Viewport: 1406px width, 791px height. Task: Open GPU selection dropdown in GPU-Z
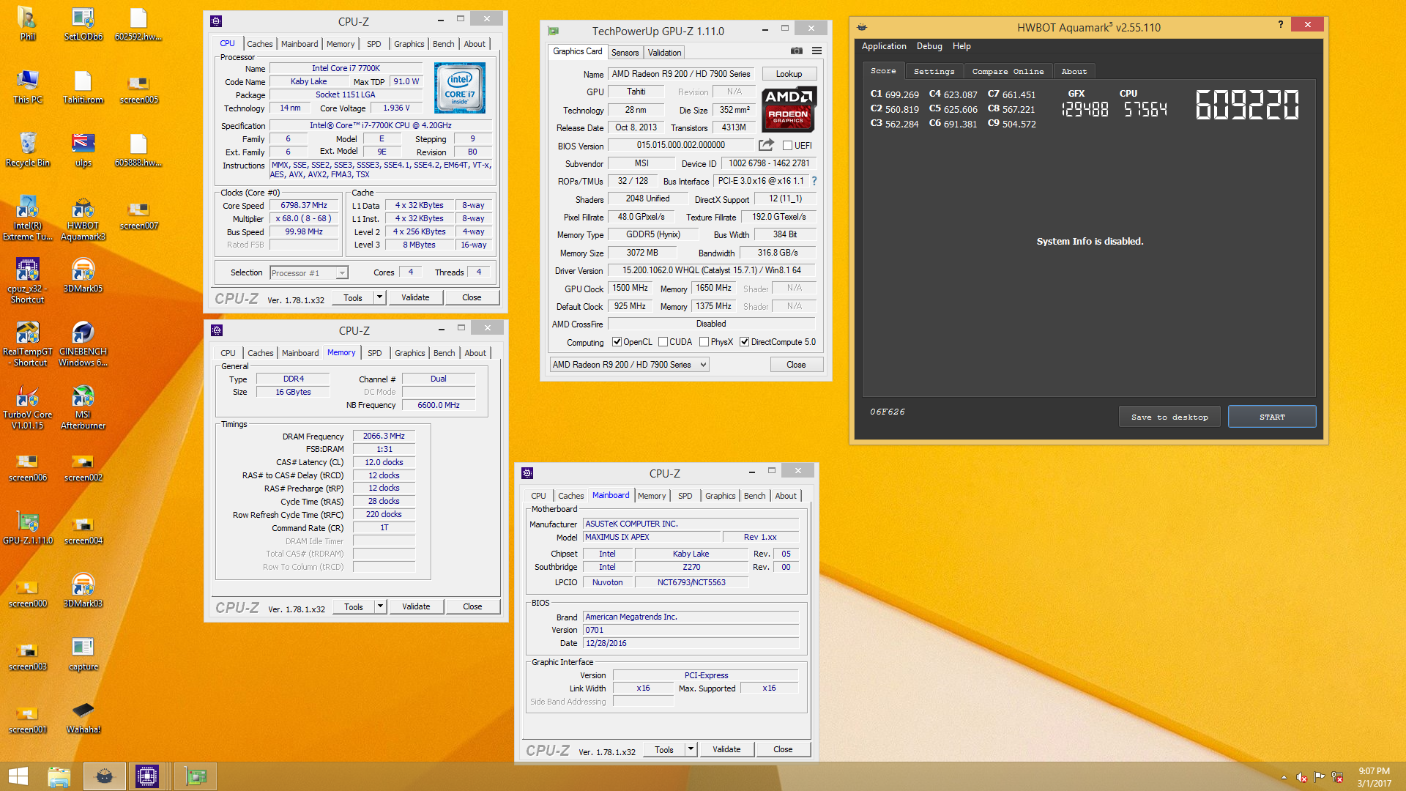coord(630,365)
